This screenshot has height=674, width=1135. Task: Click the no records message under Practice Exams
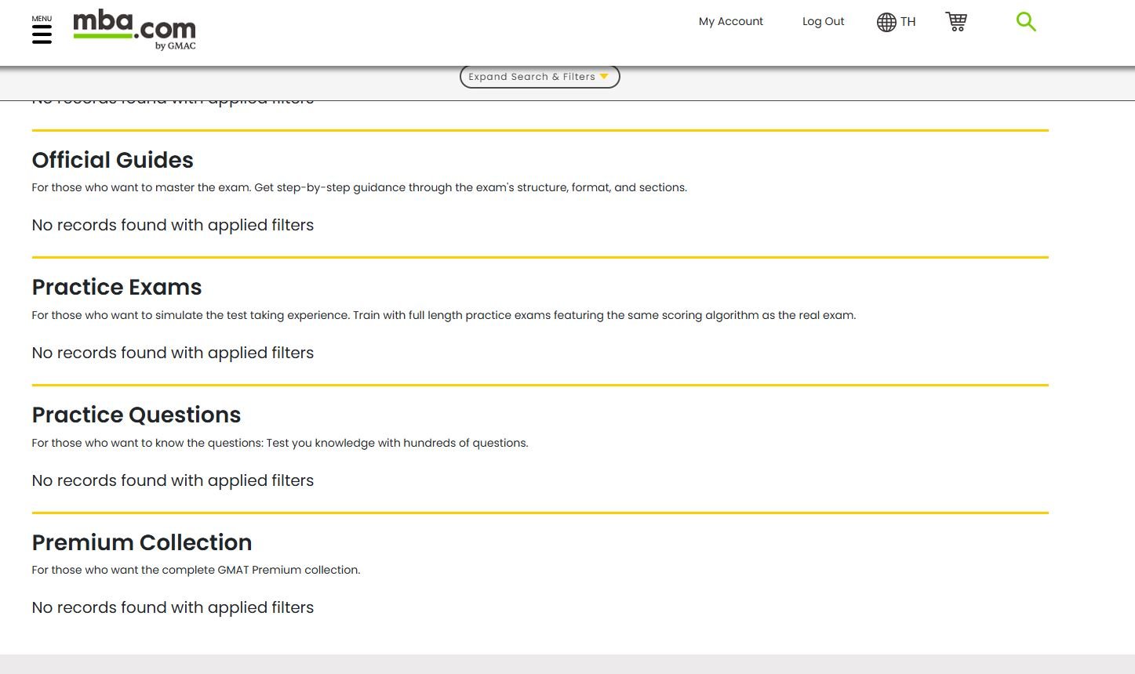tap(173, 353)
